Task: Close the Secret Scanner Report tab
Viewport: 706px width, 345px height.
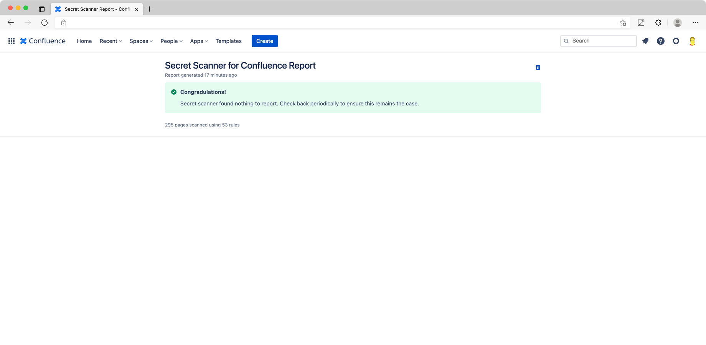Action: click(x=137, y=9)
